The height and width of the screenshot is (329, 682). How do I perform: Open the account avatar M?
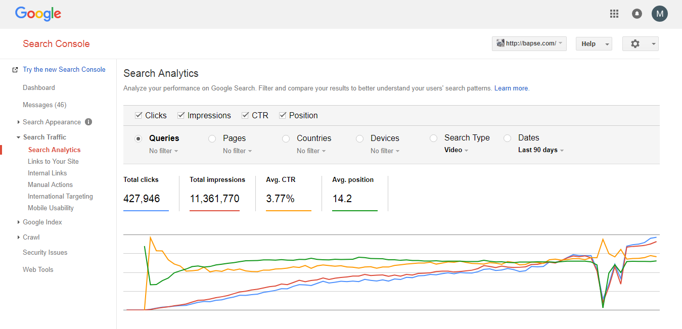tap(660, 14)
